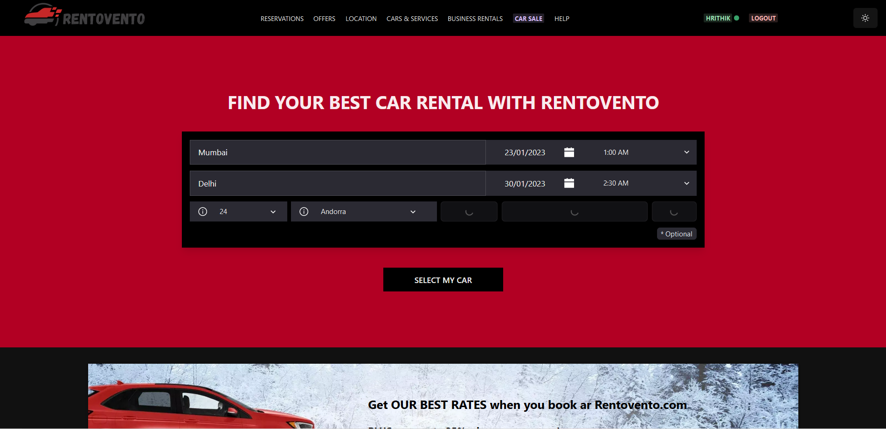Click the Delhi return location field
This screenshot has height=429, width=886.
click(337, 183)
